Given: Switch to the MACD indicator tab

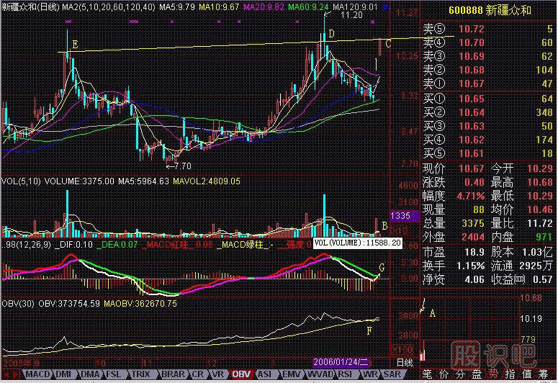Looking at the screenshot, I should pyautogui.click(x=35, y=375).
